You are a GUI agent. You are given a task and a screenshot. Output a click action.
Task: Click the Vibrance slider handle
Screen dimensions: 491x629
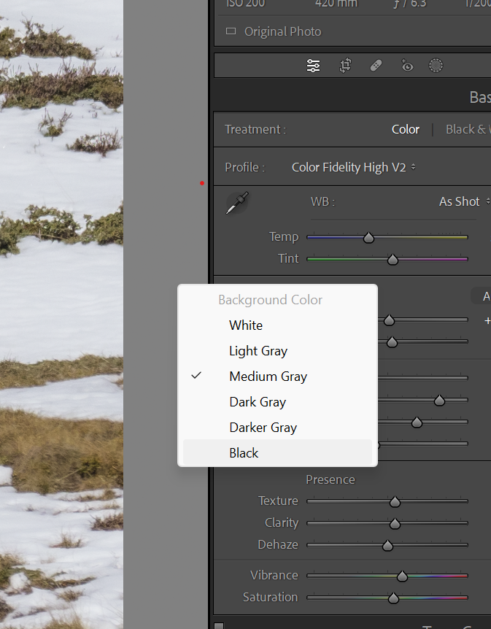402,576
